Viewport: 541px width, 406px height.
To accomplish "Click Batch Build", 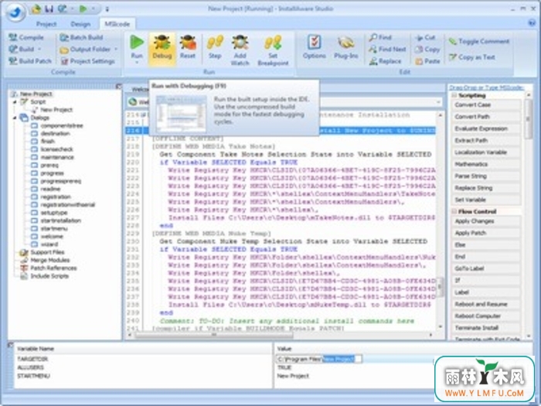I will [x=81, y=37].
